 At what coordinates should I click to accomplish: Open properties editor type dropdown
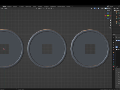pyautogui.click(x=114, y=34)
